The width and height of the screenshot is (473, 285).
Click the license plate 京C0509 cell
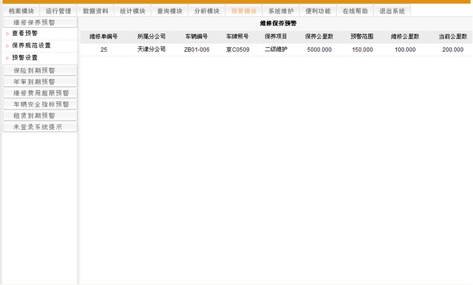[238, 49]
